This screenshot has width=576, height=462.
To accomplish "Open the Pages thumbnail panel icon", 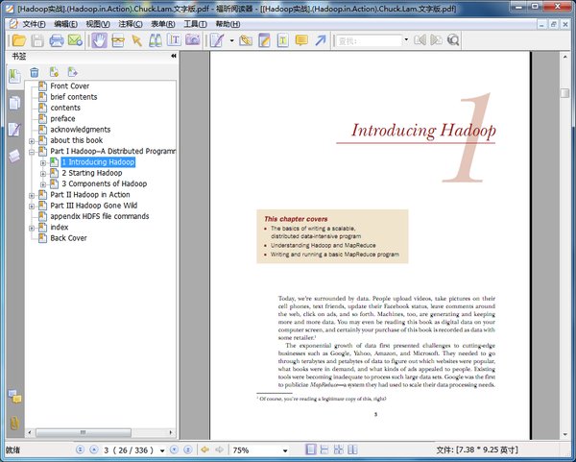I will pos(14,102).
